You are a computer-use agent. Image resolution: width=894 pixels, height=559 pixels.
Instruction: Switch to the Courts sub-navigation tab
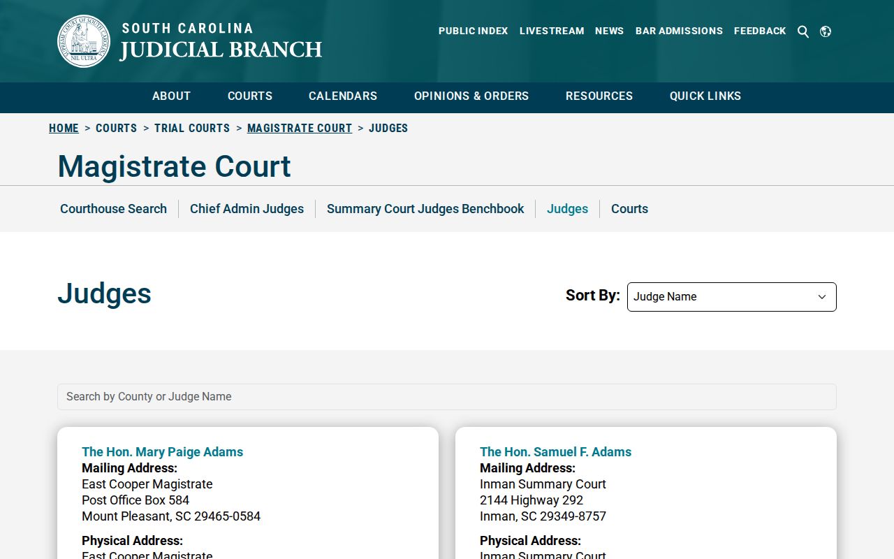[629, 209]
